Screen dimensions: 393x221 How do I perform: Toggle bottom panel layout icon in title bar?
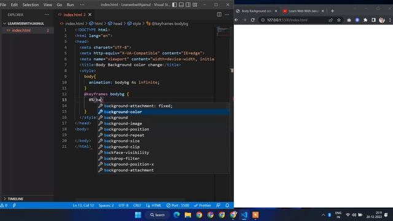pyautogui.click(x=181, y=5)
